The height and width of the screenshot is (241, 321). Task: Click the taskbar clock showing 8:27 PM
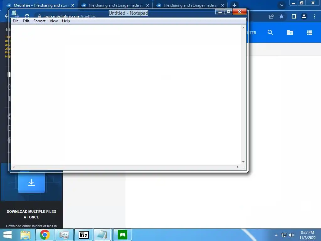[x=307, y=235]
